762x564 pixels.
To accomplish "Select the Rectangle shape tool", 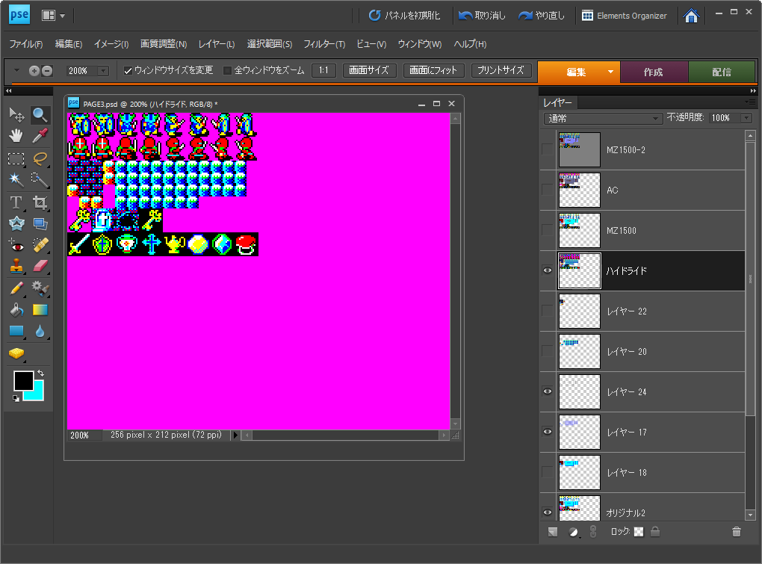I will (x=16, y=332).
